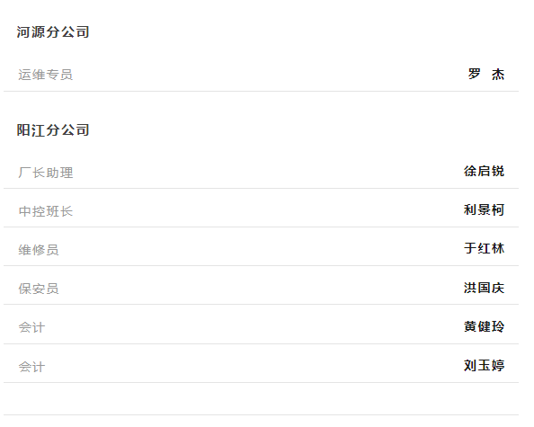Click the 厂长助理 position label
This screenshot has height=427, width=534.
(x=46, y=173)
